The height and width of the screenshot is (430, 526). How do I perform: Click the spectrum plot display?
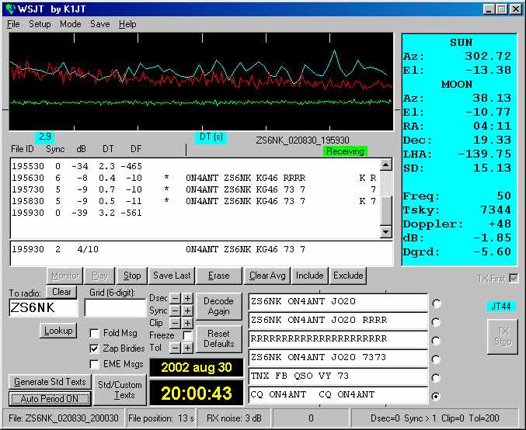[201, 81]
